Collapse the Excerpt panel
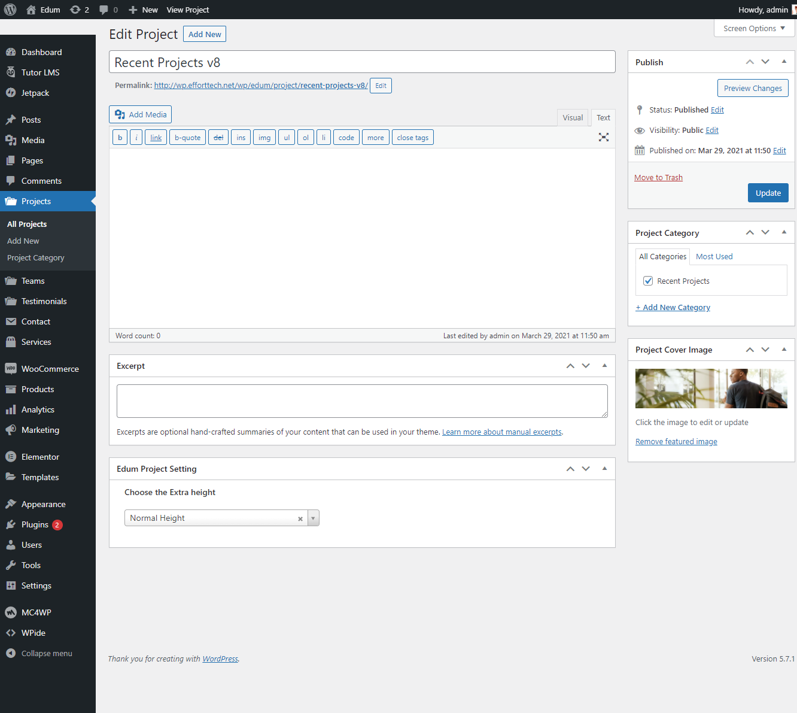Screen dimensions: 797x713 [604, 366]
